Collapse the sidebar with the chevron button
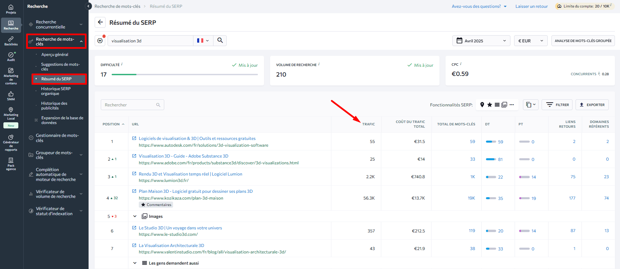This screenshot has width=620, height=269. click(x=88, y=6)
